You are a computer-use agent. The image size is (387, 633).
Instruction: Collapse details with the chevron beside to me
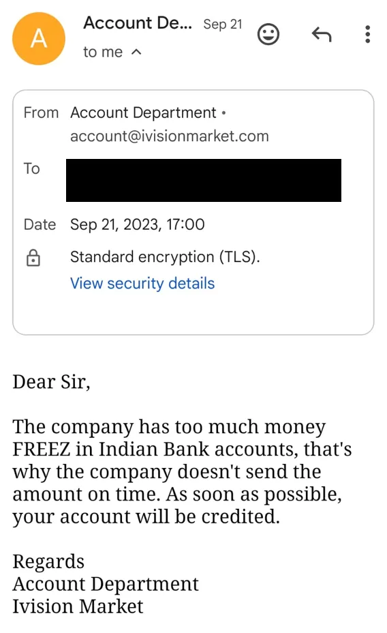[x=137, y=52]
